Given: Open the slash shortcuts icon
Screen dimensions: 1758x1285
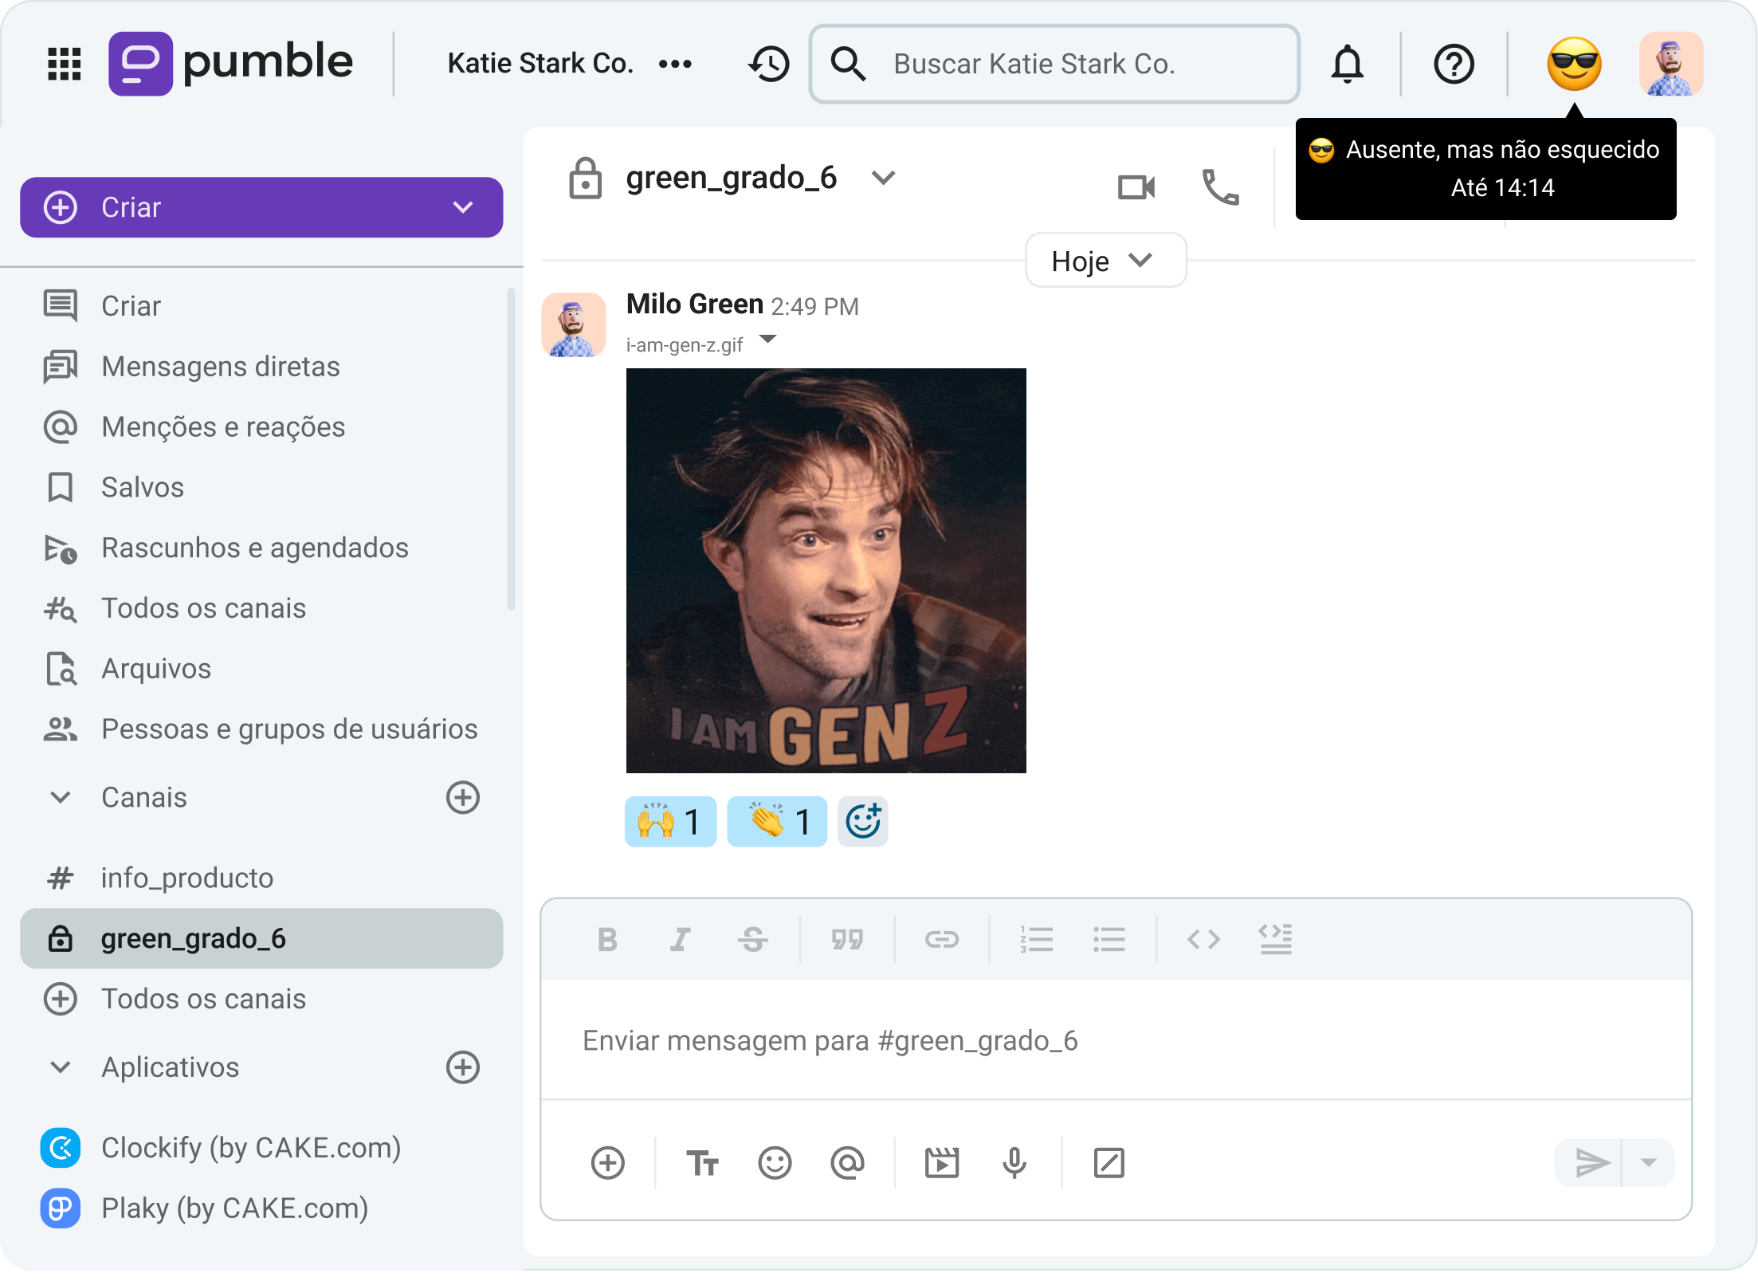Looking at the screenshot, I should click(1109, 1163).
